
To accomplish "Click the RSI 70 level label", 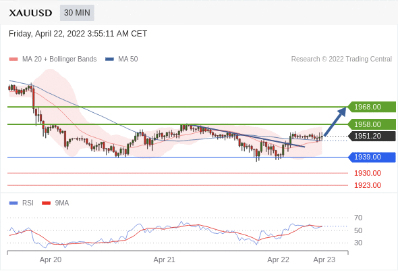I will tap(358, 218).
